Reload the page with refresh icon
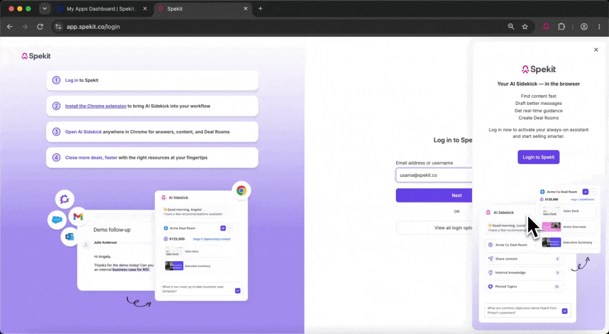Image resolution: width=609 pixels, height=334 pixels. tap(40, 26)
